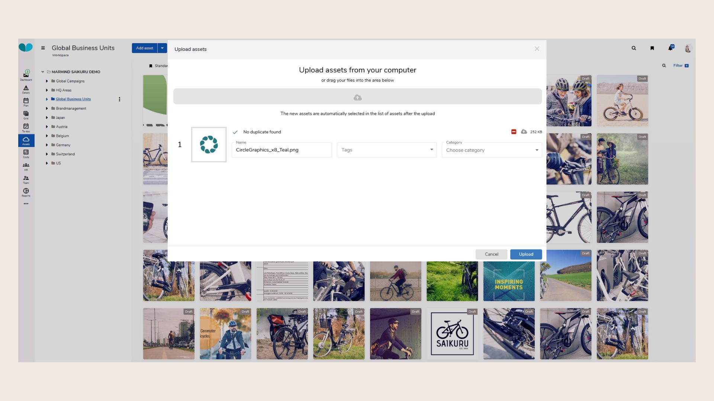Click the Upload button
Viewport: 714px width, 401px height.
526,254
